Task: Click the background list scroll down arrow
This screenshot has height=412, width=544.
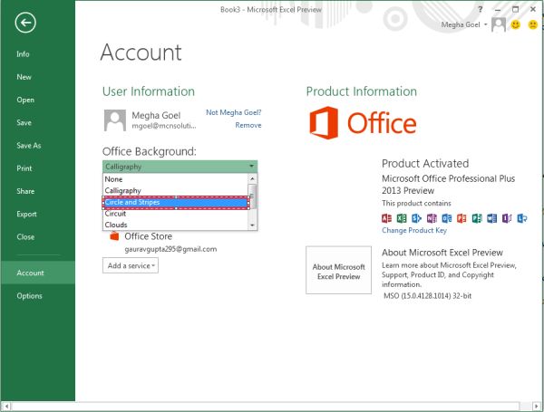Action: coord(253,225)
